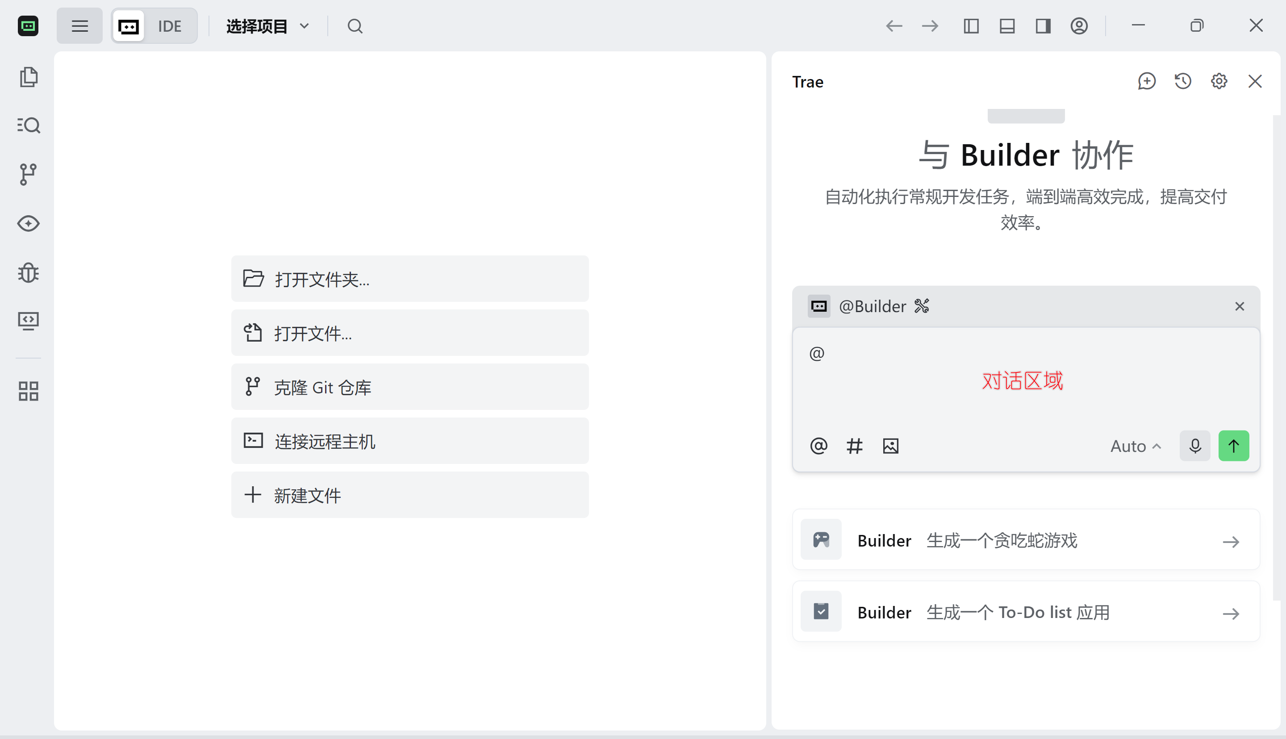Image resolution: width=1286 pixels, height=739 pixels.
Task: Click the Trae logo icon
Action: [x=28, y=26]
